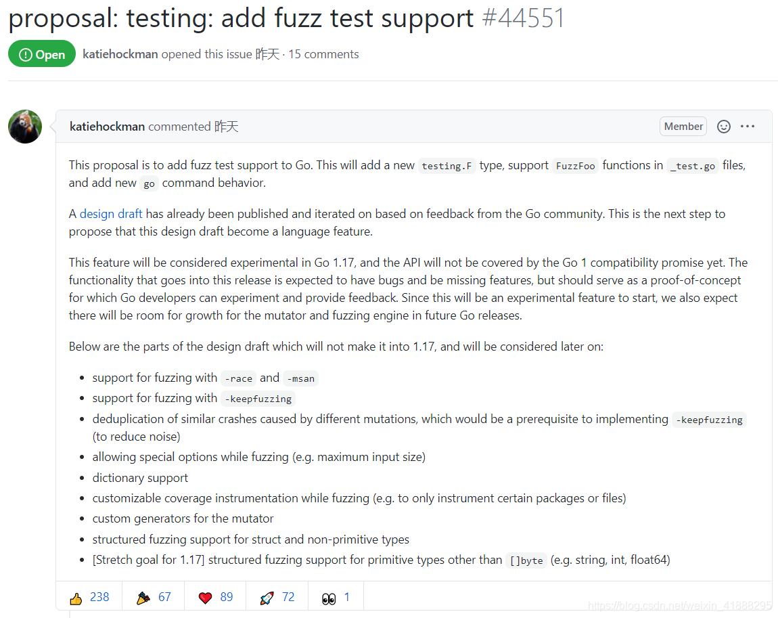Click the party popper reaction 67

click(154, 597)
